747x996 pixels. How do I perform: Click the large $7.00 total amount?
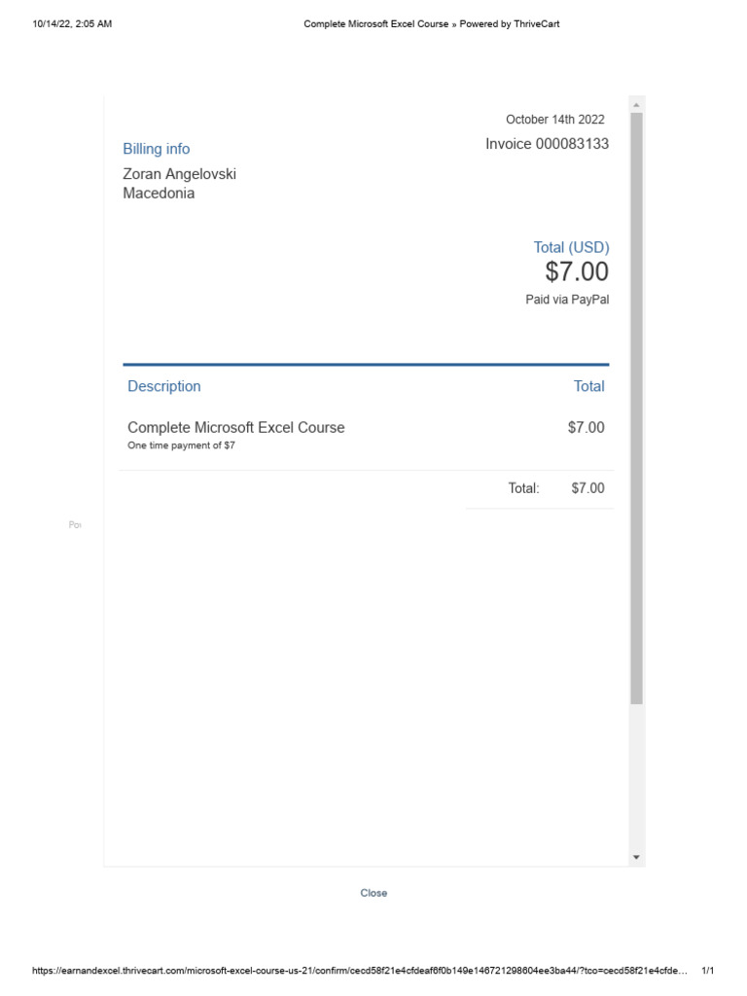[577, 272]
